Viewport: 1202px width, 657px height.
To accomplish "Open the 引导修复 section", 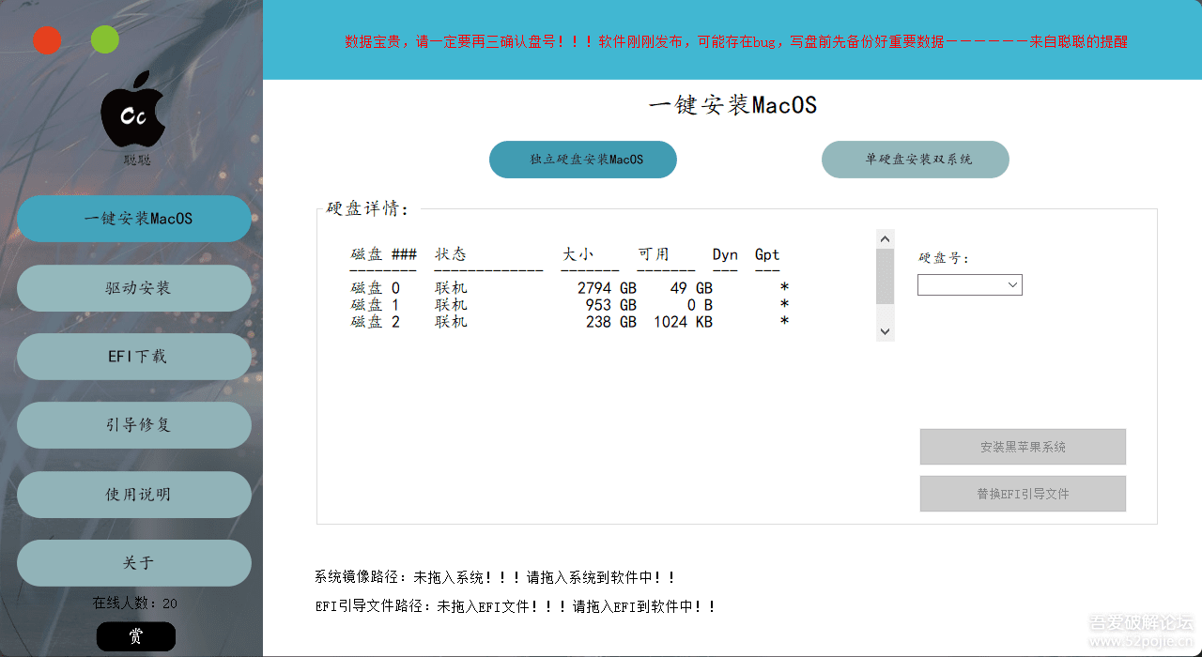I will (x=134, y=425).
